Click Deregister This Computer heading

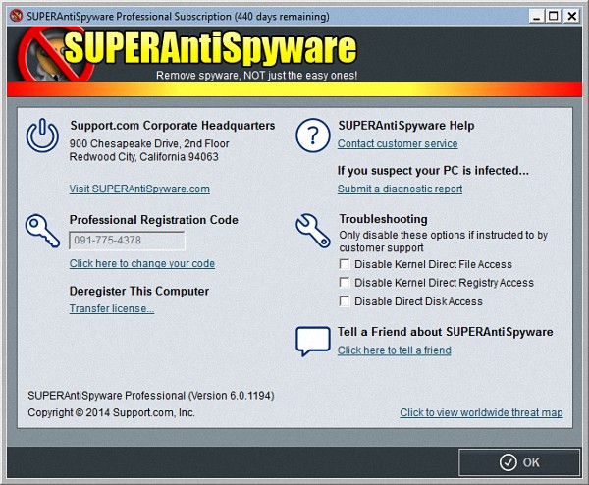point(139,291)
